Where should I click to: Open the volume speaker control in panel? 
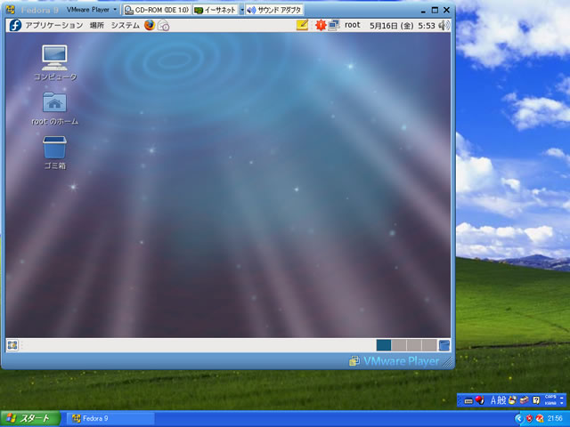click(444, 25)
